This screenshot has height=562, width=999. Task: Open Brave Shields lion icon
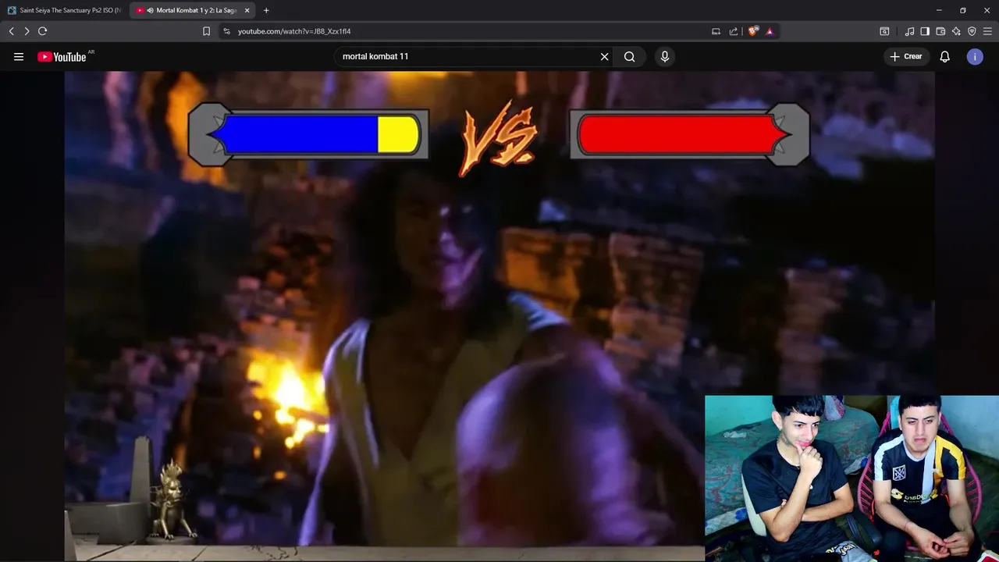(x=752, y=31)
